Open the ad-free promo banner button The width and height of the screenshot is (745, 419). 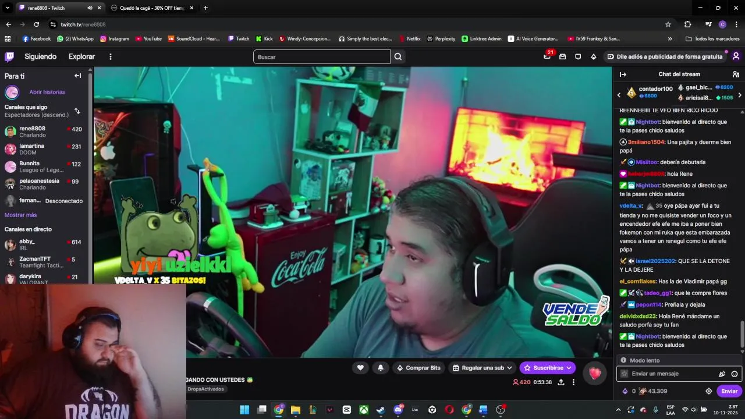664,56
